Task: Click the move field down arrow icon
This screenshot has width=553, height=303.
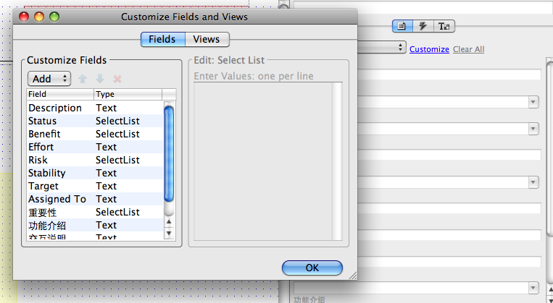Action: coord(100,78)
